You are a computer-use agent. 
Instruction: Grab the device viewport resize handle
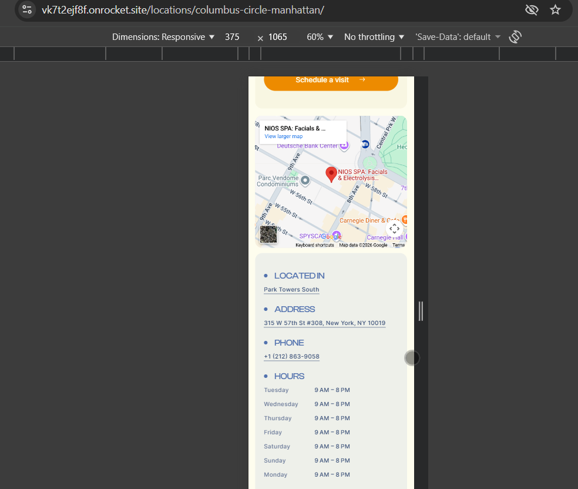click(x=421, y=312)
